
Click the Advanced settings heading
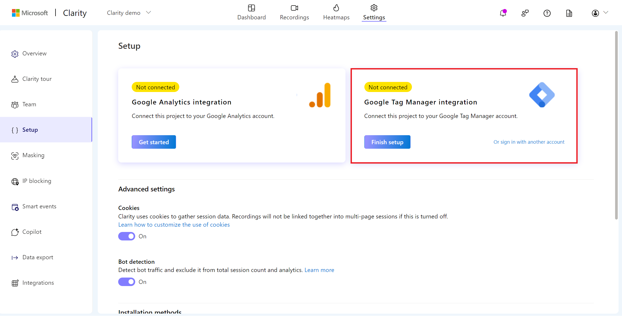point(146,189)
